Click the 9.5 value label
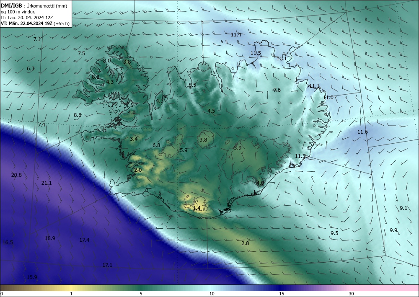419x297 pixels. click(334, 233)
